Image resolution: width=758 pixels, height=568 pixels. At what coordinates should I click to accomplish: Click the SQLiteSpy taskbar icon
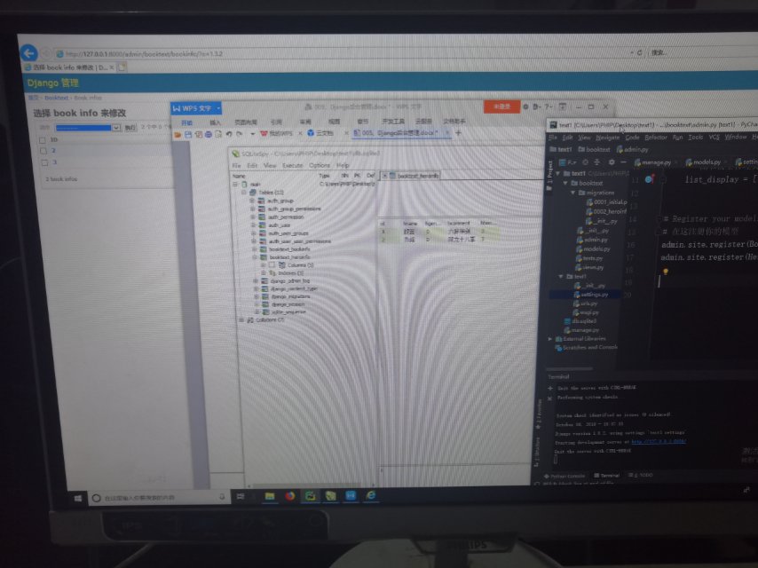click(x=331, y=495)
